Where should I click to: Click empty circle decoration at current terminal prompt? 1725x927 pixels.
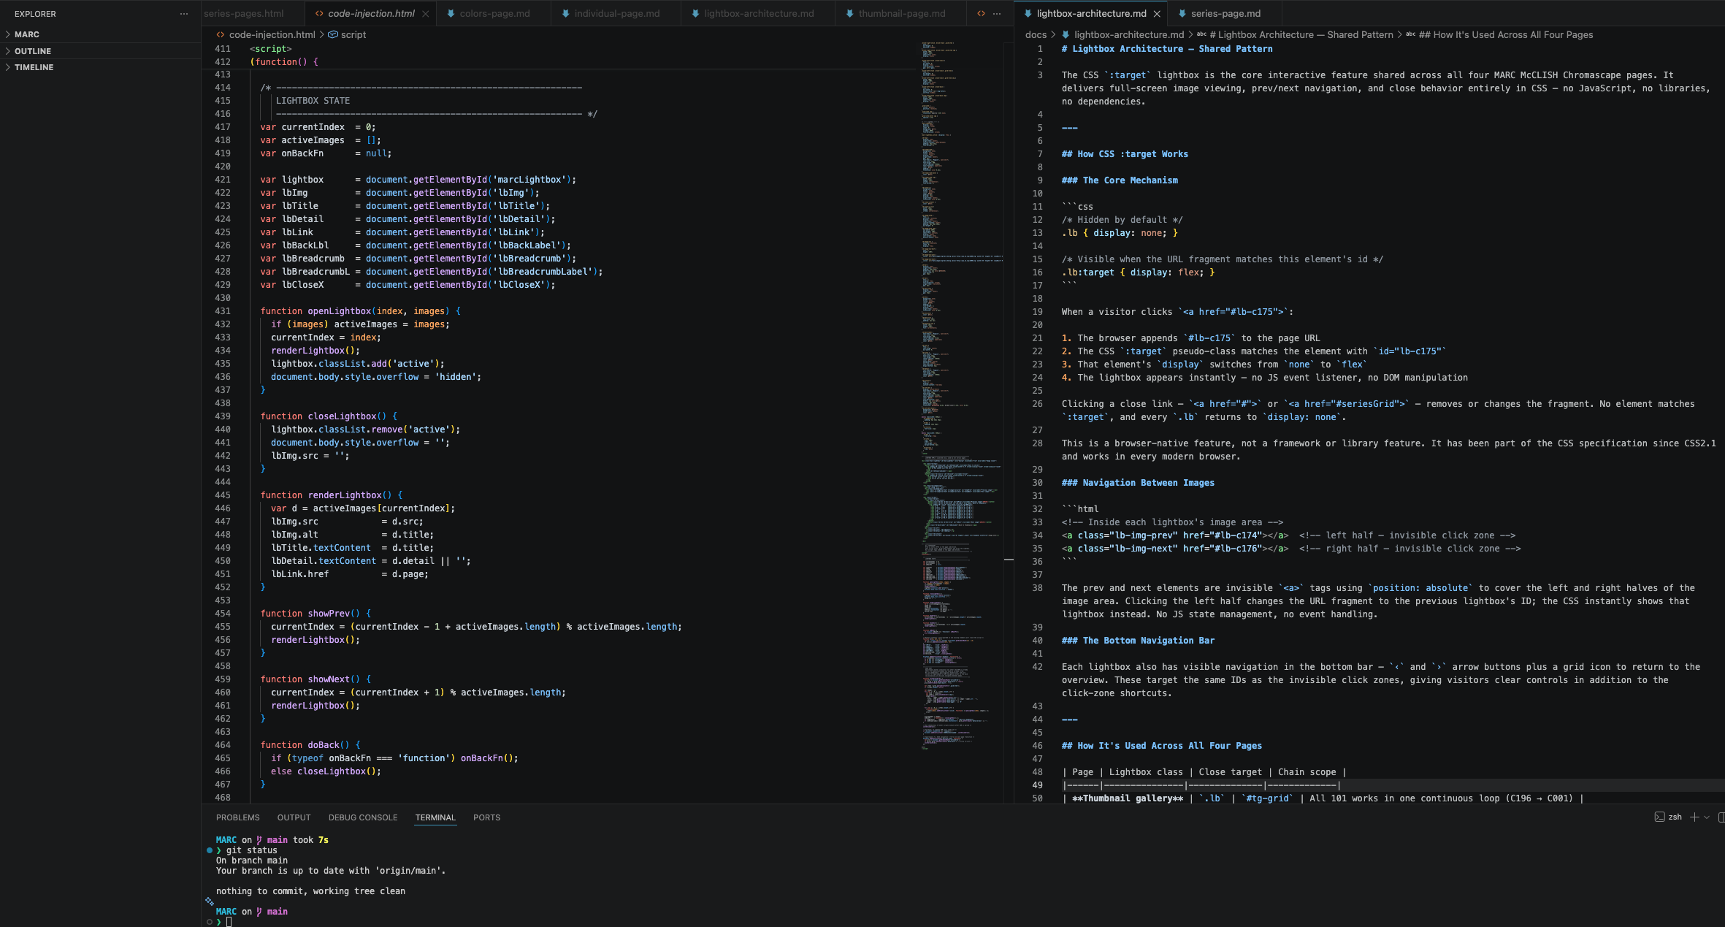tap(210, 922)
